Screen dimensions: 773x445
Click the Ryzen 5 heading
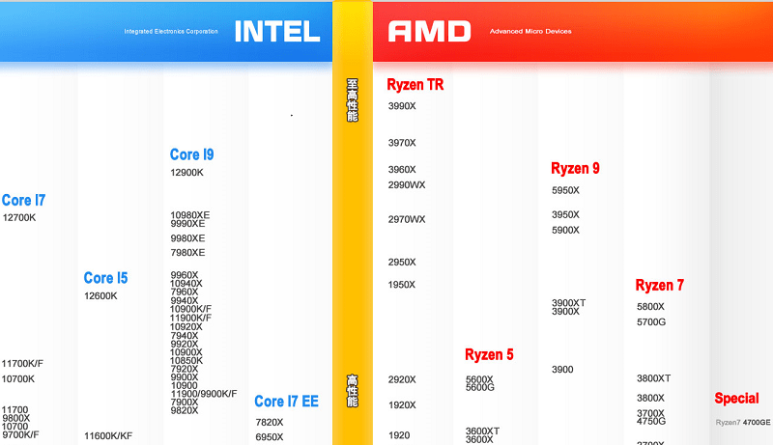(489, 355)
